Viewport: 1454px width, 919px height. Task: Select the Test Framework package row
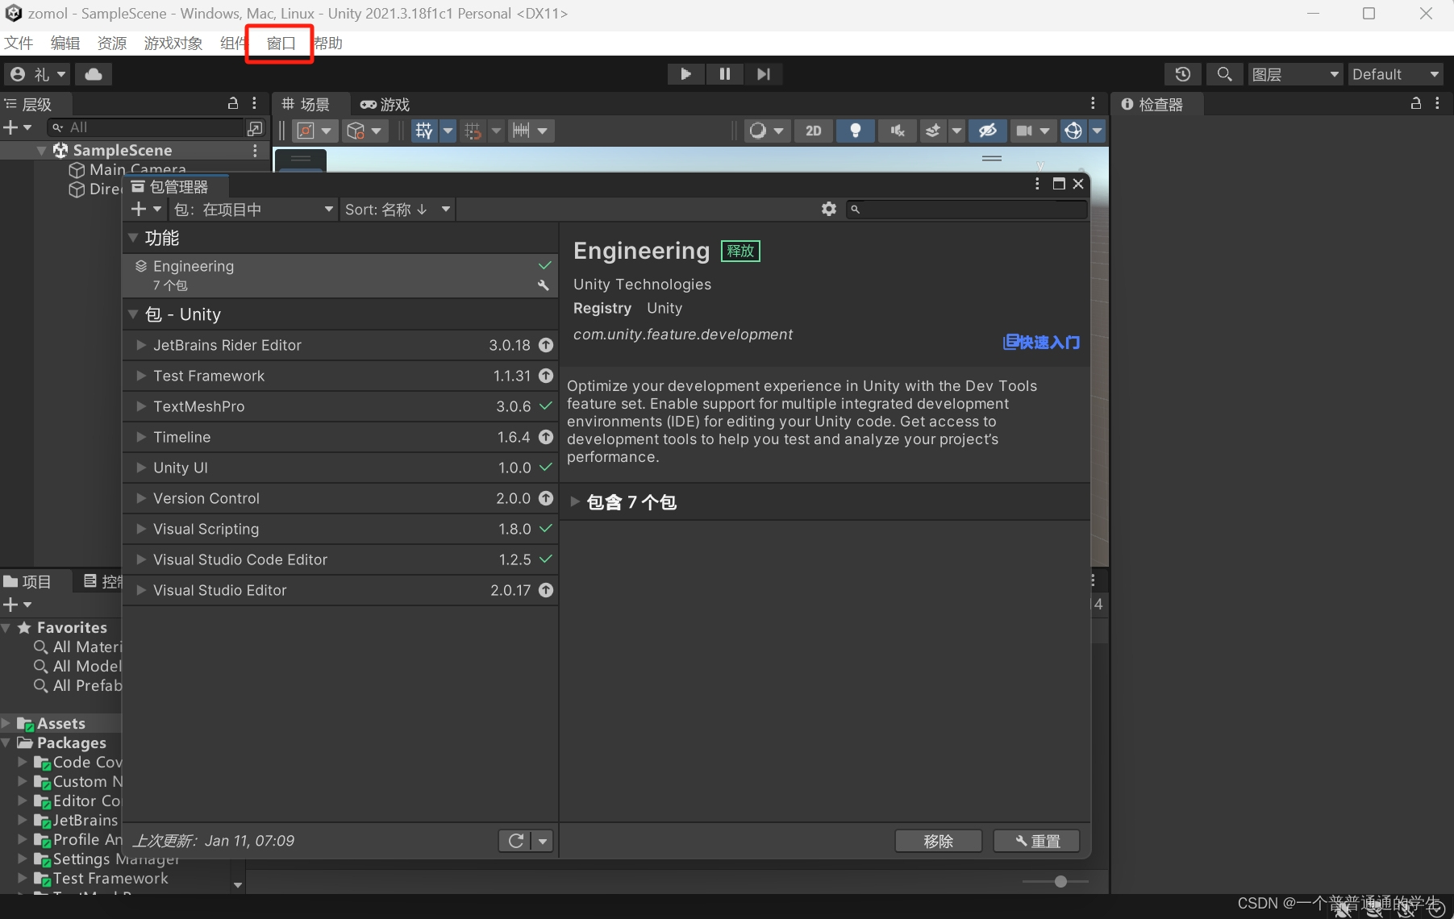click(340, 376)
